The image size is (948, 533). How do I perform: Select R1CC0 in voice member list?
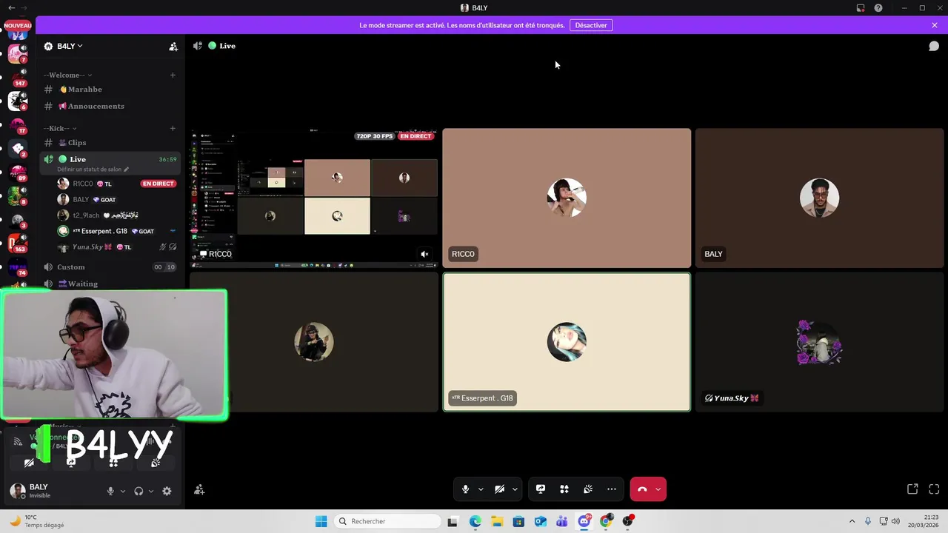[x=116, y=184]
